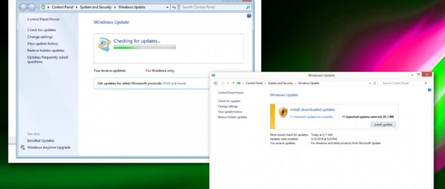Maximize the front Windows Update window

[x=418, y=75]
